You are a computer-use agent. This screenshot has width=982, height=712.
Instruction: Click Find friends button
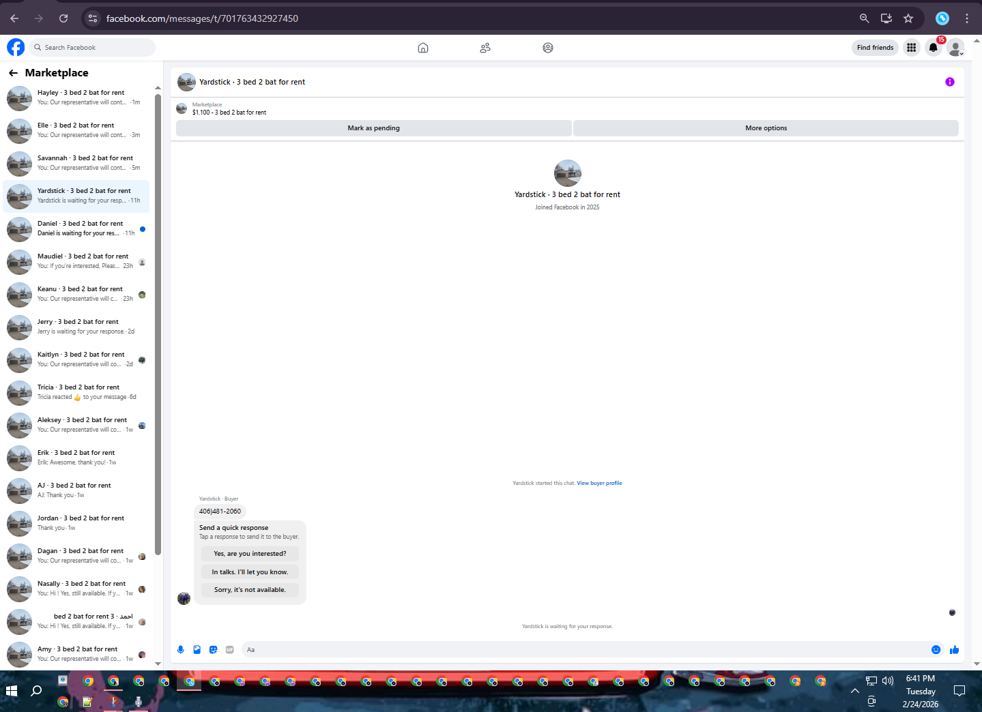[x=875, y=48]
